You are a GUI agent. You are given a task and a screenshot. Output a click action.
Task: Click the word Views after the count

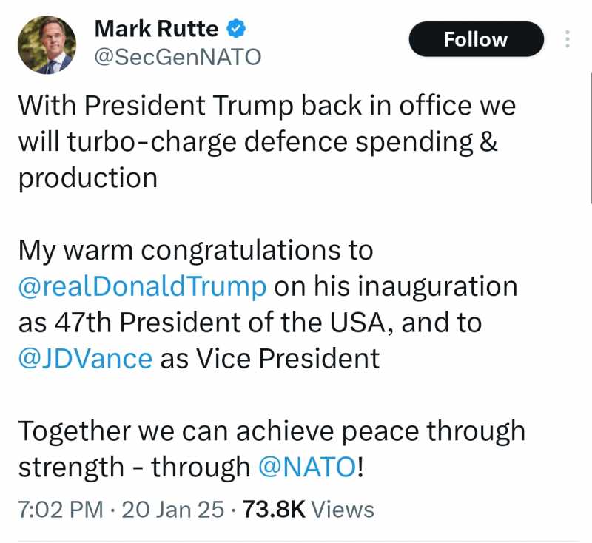(343, 510)
